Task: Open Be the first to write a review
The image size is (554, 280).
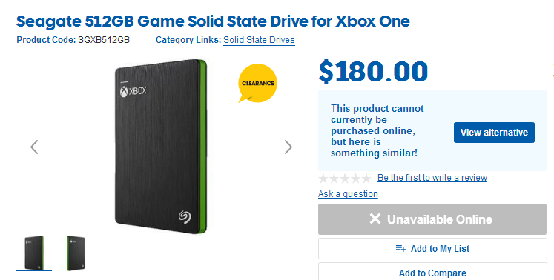Action: tap(432, 178)
